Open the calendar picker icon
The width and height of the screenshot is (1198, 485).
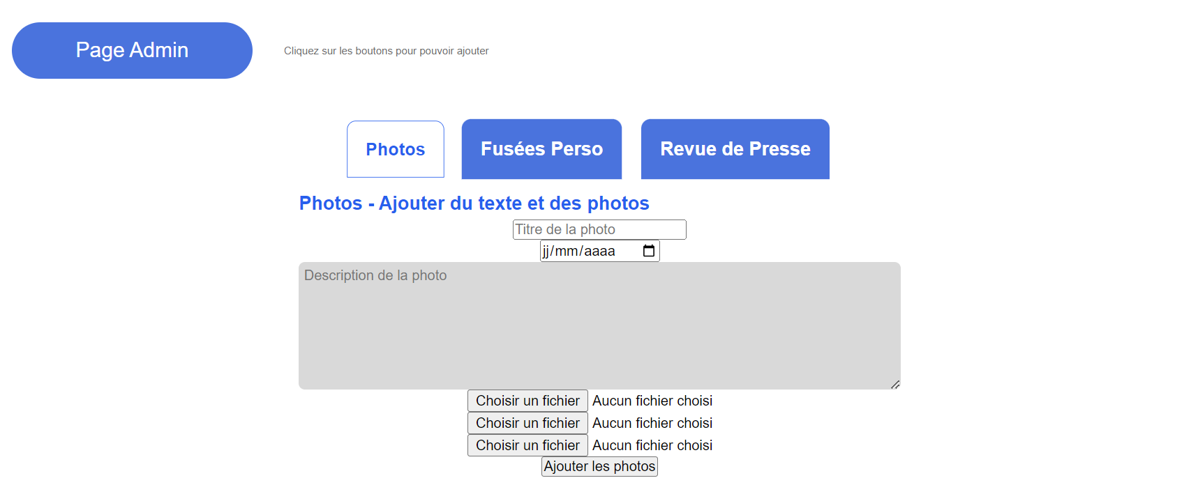pyautogui.click(x=648, y=251)
